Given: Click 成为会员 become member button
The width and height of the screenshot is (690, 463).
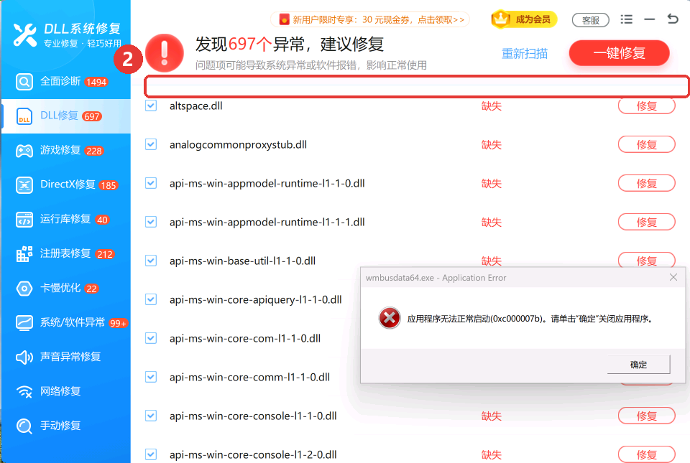Looking at the screenshot, I should pos(524,19).
